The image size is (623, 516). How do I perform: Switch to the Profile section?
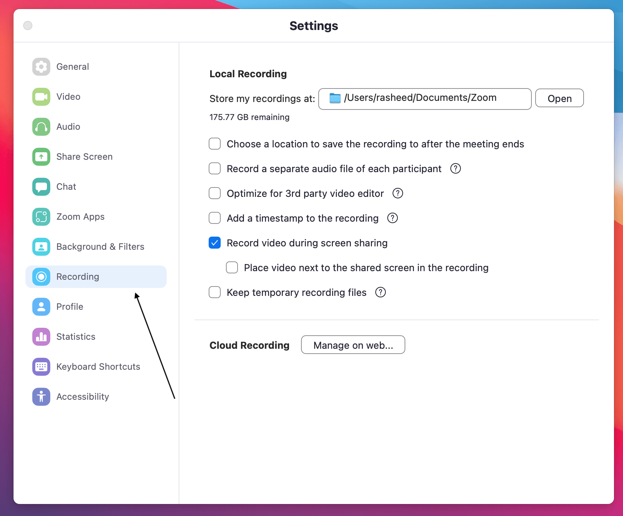70,307
